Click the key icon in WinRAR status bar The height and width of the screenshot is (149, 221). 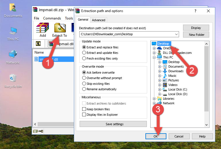click(41, 131)
